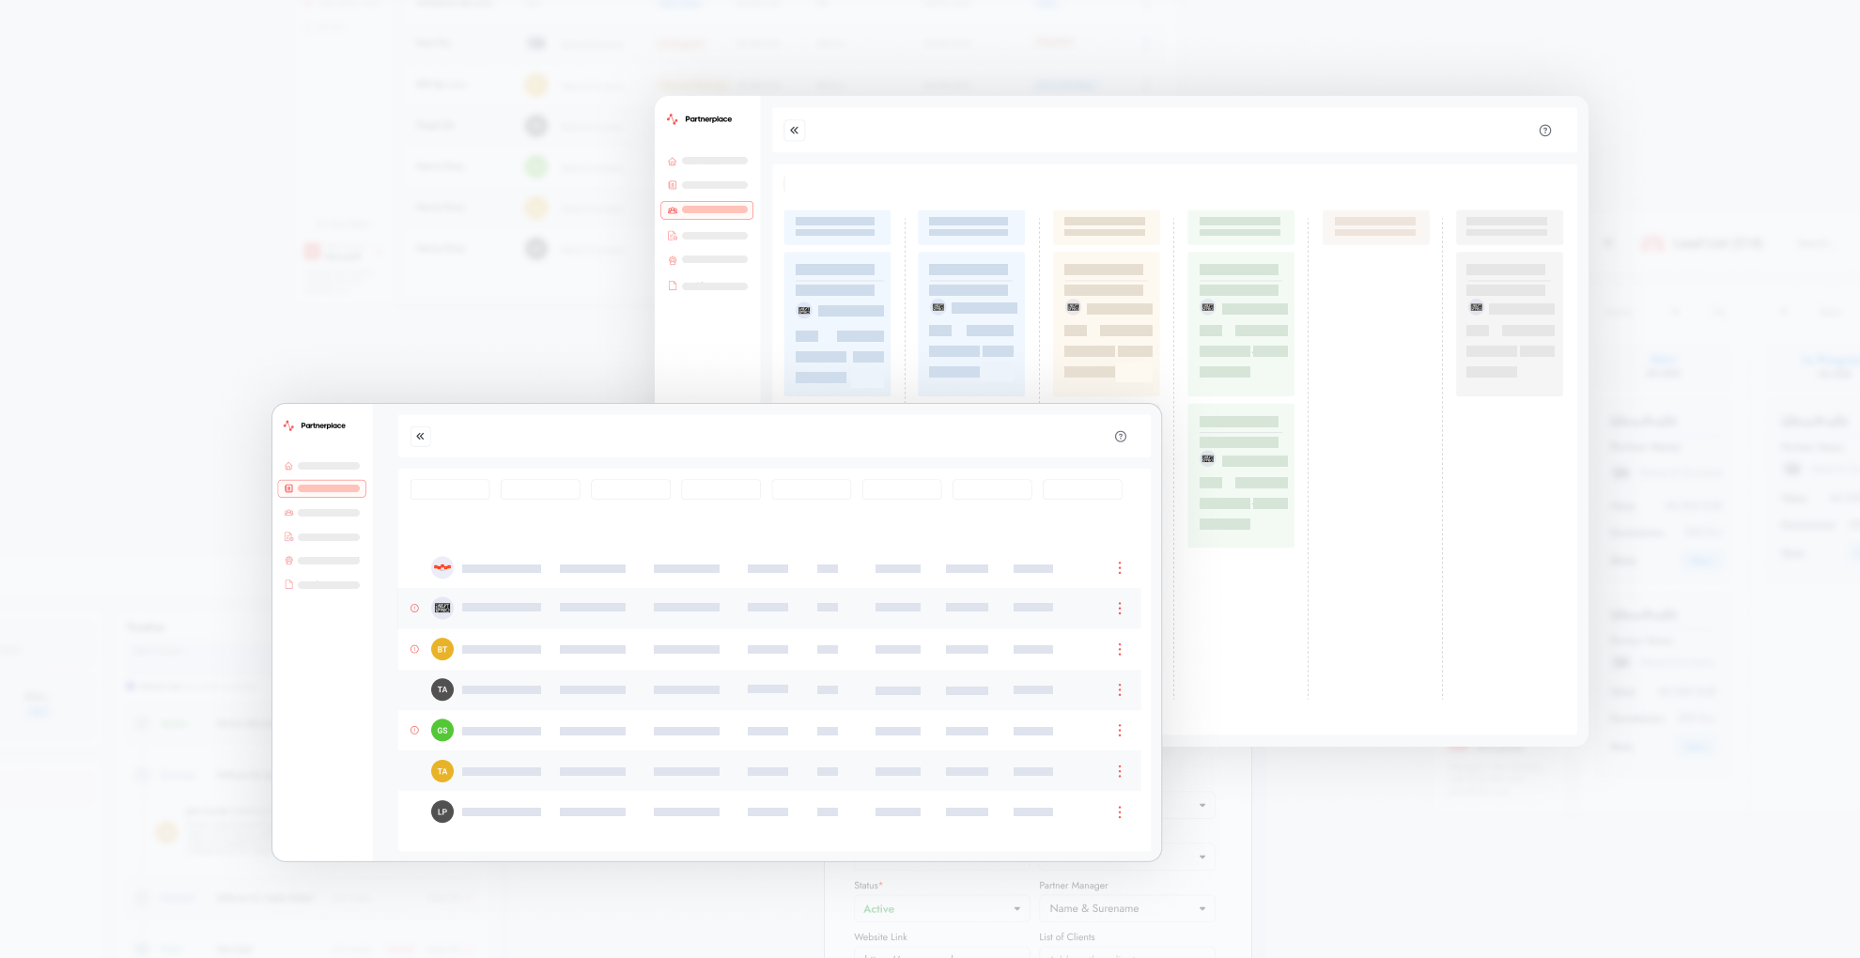This screenshot has width=1860, height=958.
Task: Open the document report icon in the front sidebar
Action: [288, 536]
